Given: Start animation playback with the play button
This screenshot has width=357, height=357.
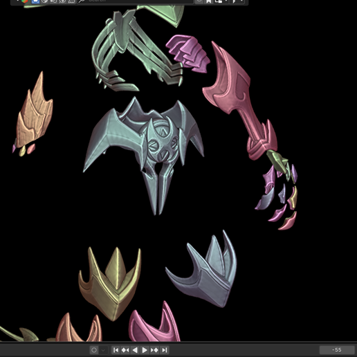Looking at the screenshot, I should [x=145, y=350].
